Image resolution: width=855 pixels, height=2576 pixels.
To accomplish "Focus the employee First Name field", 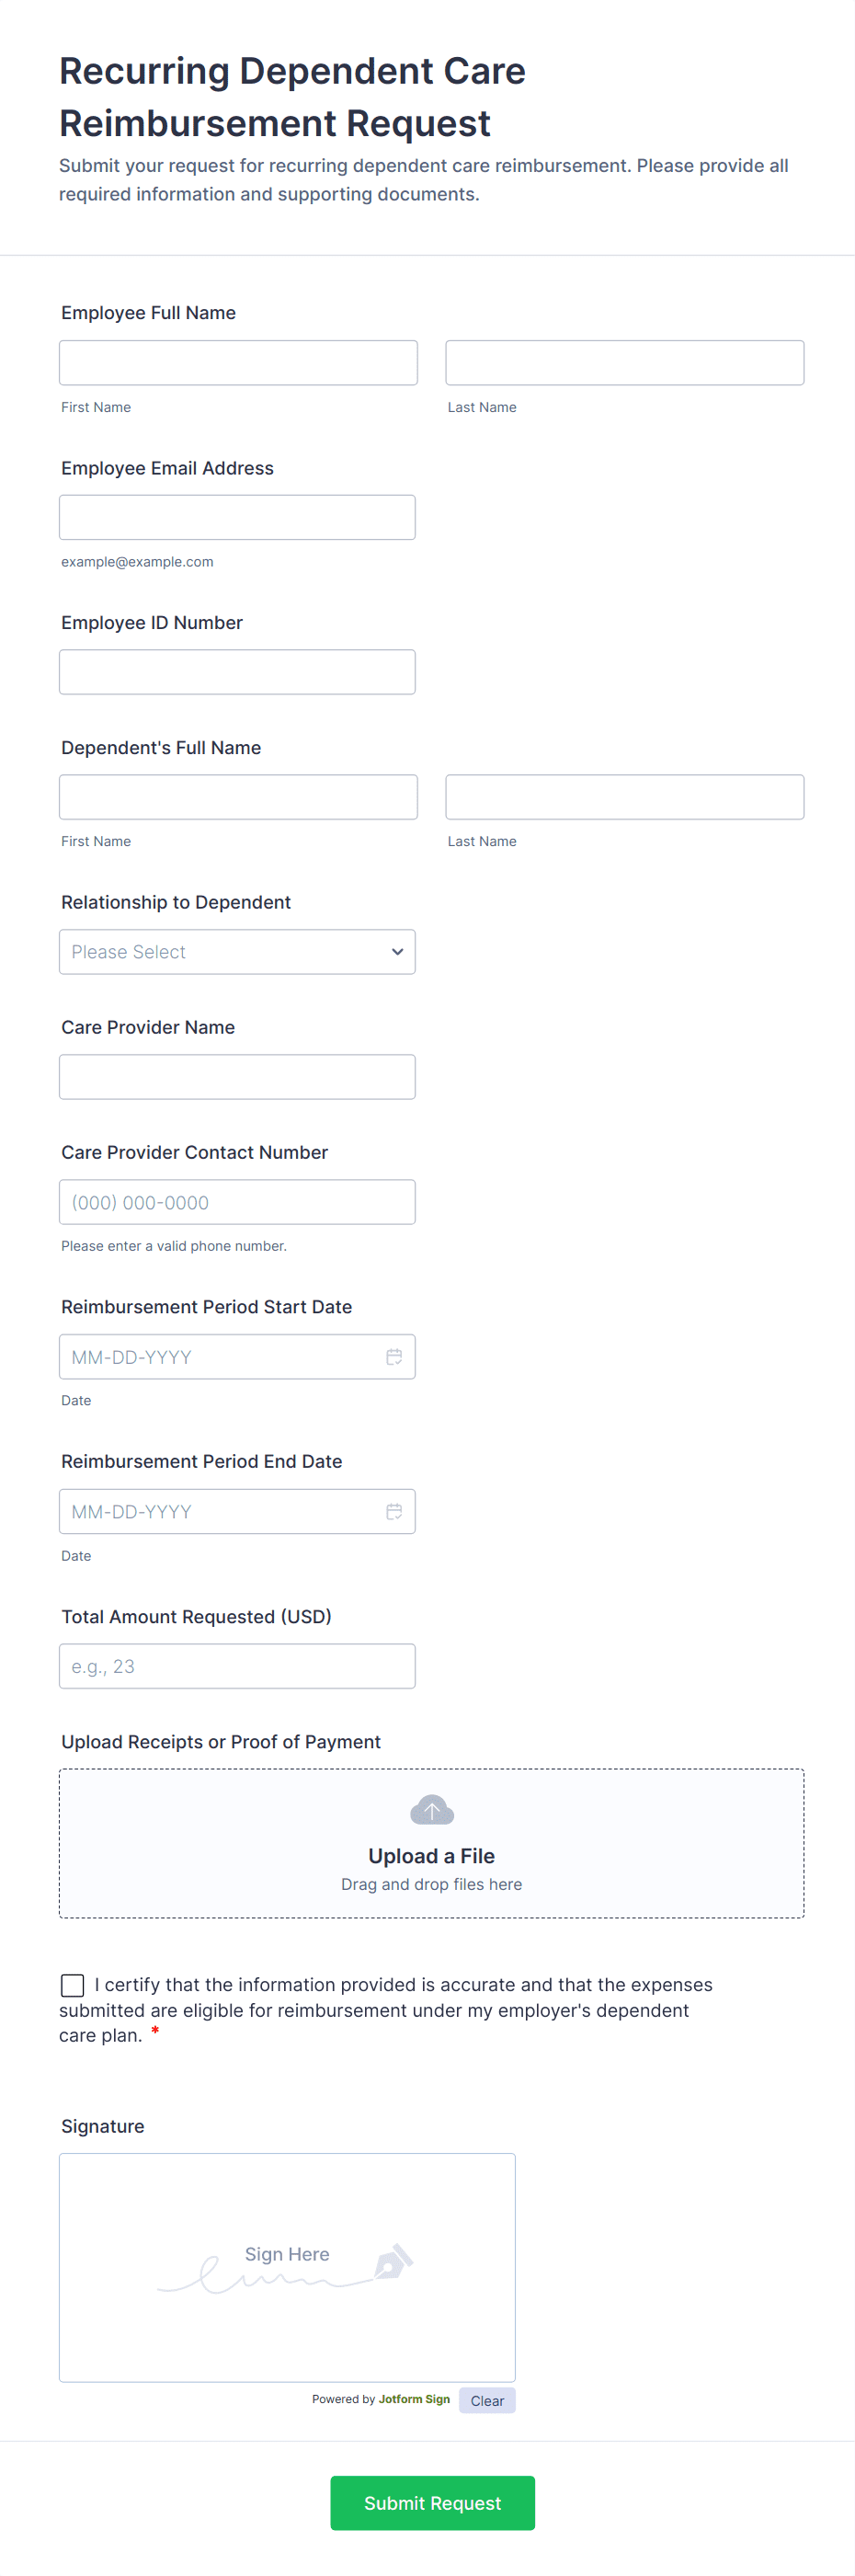I will pos(238,363).
